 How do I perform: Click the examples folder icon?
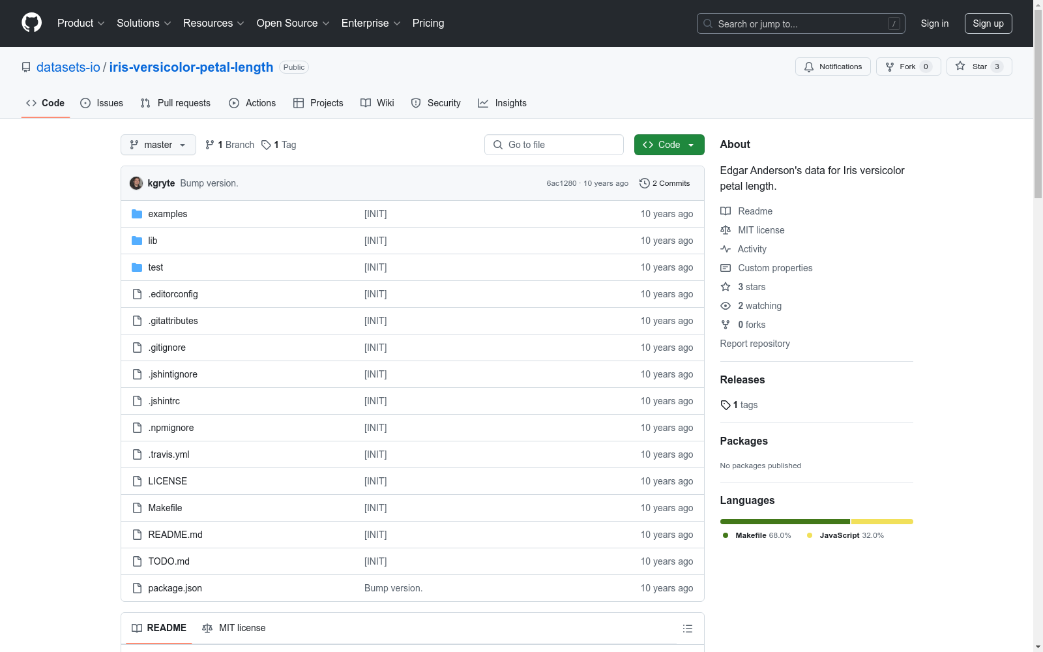[x=137, y=214]
